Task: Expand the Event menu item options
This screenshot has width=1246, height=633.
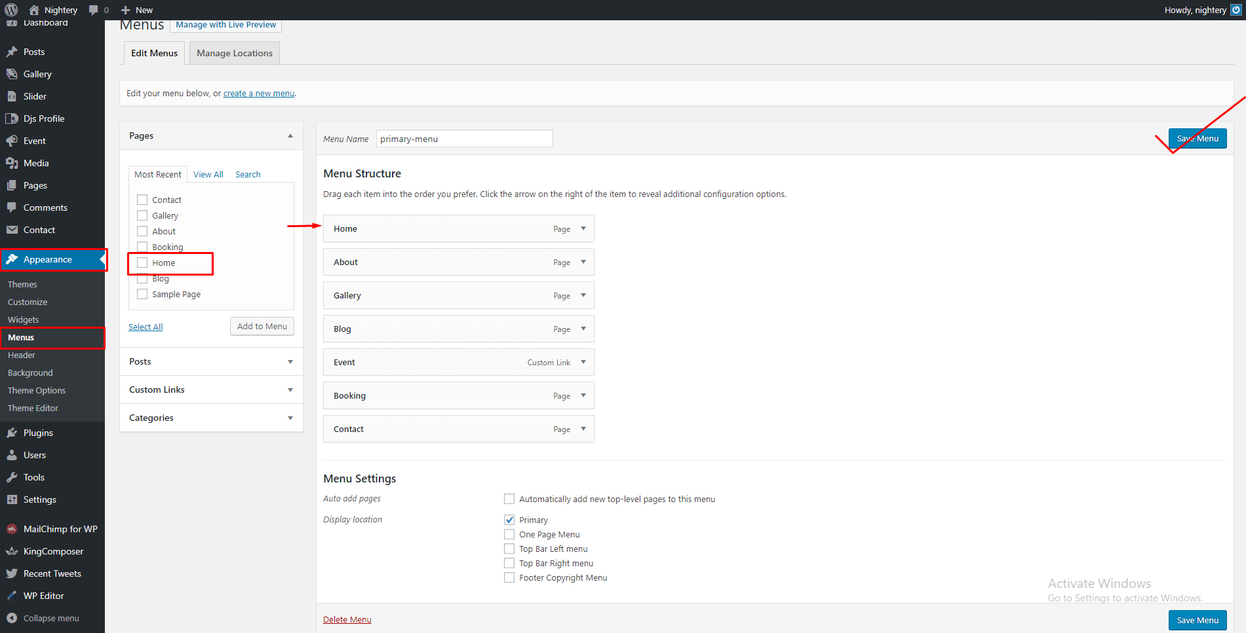Action: (x=583, y=362)
